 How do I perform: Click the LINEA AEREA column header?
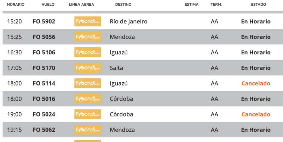[81, 5]
